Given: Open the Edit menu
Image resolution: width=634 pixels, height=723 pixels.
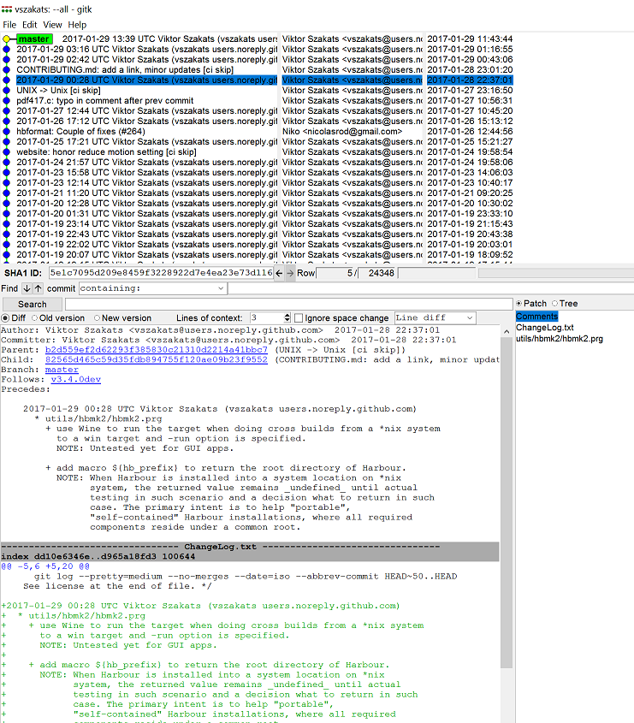Looking at the screenshot, I should [x=29, y=25].
